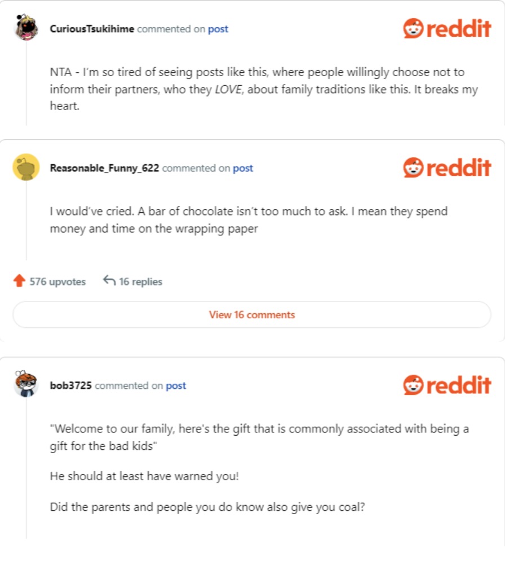Open the post link beside CuriousTsukihime
This screenshot has width=505, height=561.
[x=218, y=29]
